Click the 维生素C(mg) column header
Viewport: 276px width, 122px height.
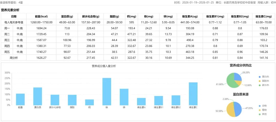point(263,16)
